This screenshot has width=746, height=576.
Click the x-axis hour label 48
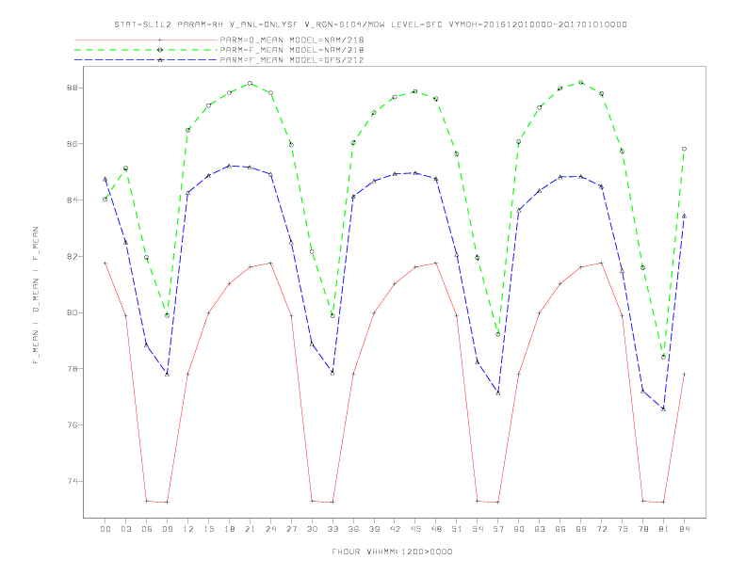(436, 529)
